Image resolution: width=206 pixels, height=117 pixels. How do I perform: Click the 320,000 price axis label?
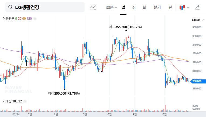tap(197, 62)
